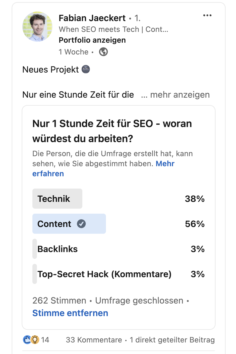Open Portfolio anzeigen link
The width and height of the screenshot is (236, 354).
pos(92,40)
